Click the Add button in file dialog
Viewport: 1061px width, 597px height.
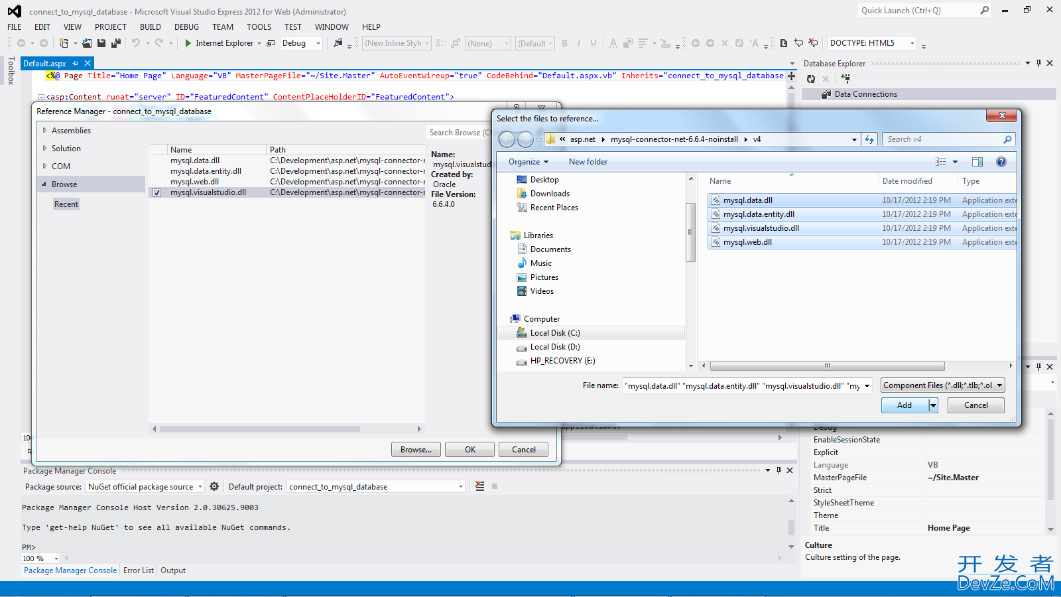point(905,405)
